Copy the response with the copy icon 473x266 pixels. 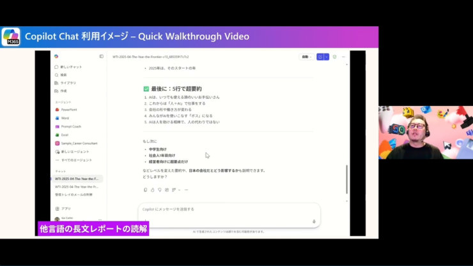[145, 190]
